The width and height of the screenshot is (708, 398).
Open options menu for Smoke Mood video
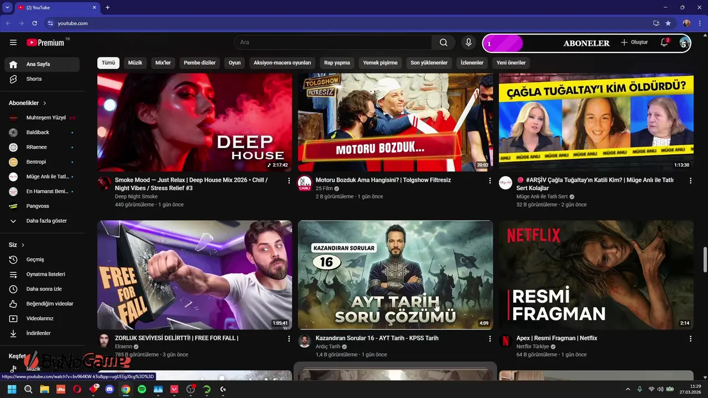[x=289, y=181]
